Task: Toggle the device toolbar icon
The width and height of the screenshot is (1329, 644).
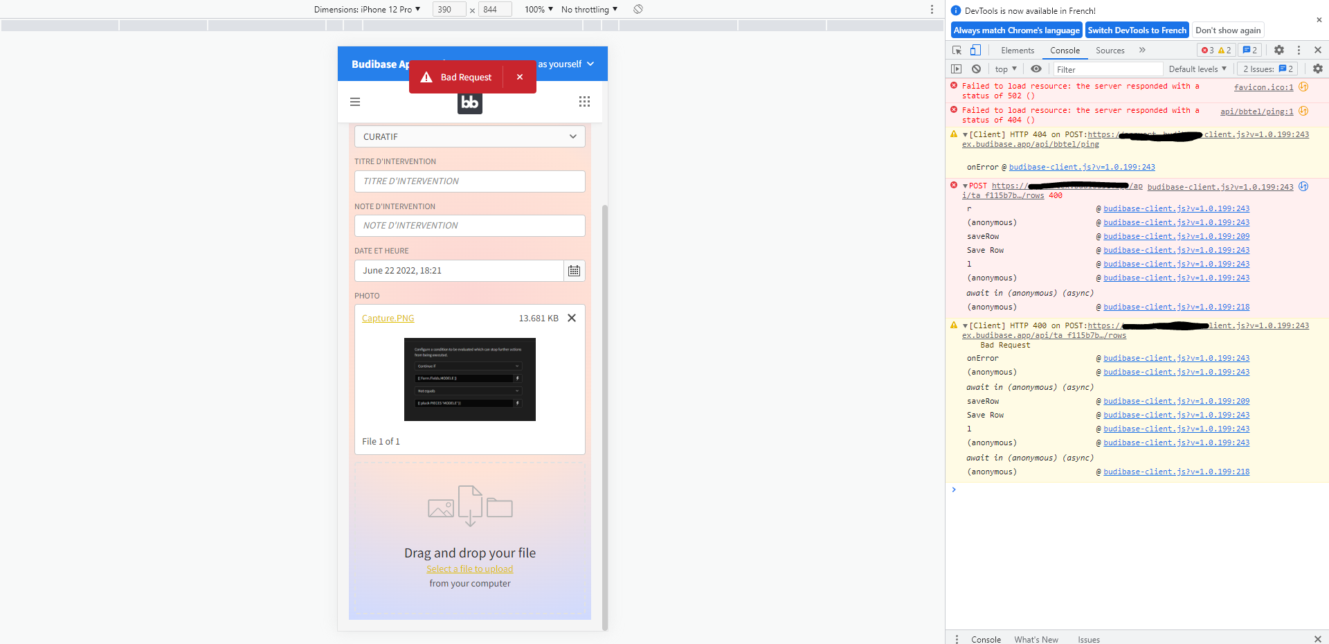Action: [975, 50]
